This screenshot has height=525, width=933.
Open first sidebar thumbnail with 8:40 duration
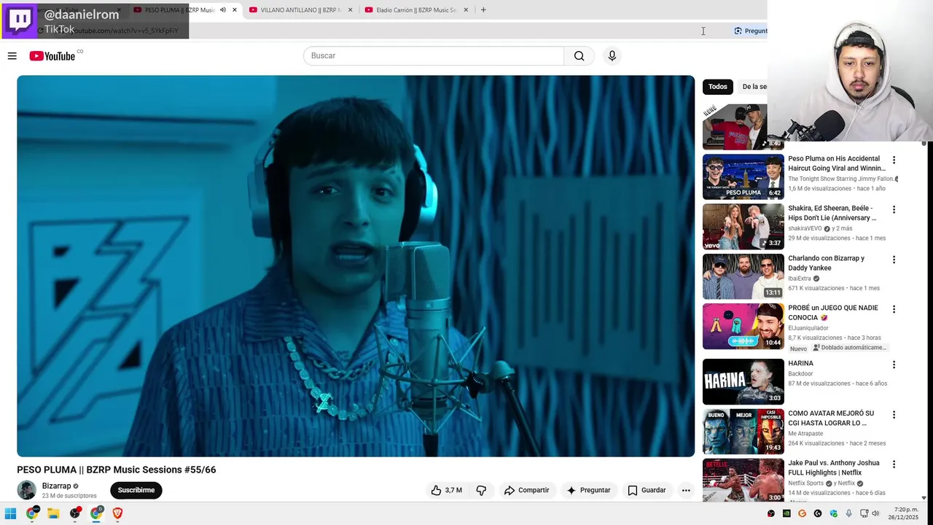735,127
